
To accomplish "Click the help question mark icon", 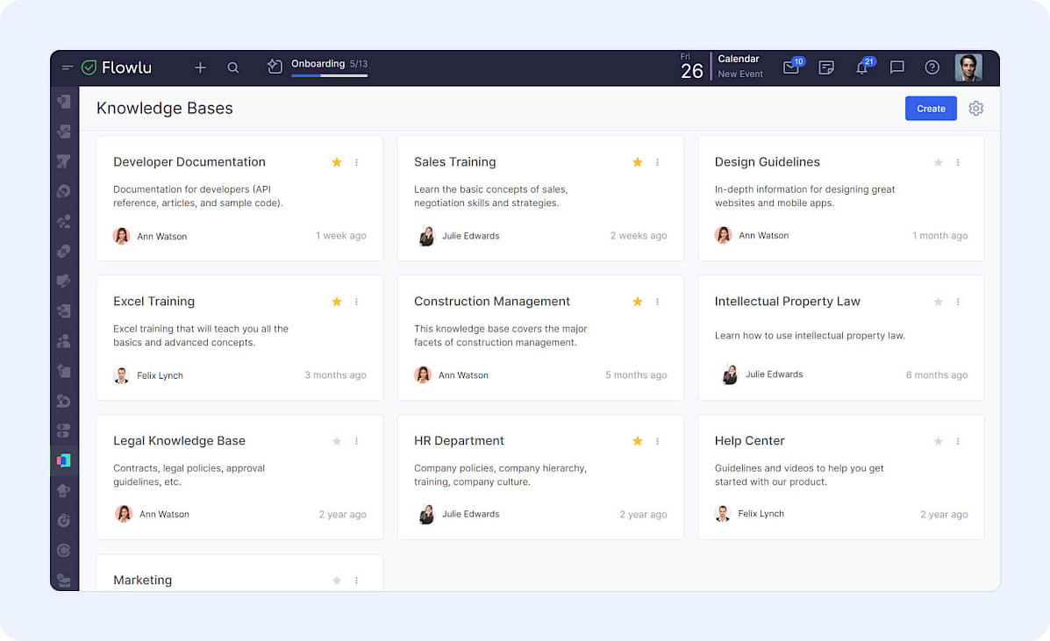I will pos(932,68).
